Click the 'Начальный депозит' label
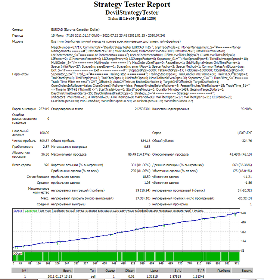 (21, 133)
